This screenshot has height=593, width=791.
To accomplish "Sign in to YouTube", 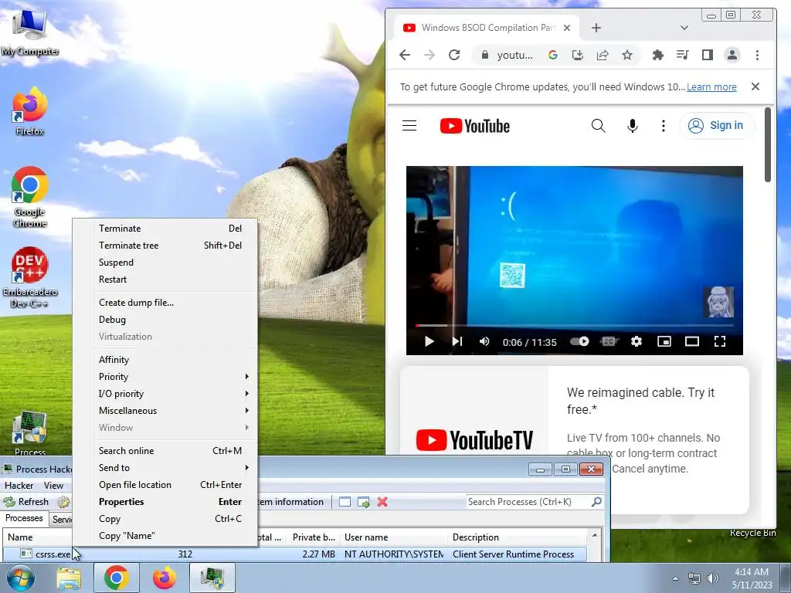I will click(717, 126).
